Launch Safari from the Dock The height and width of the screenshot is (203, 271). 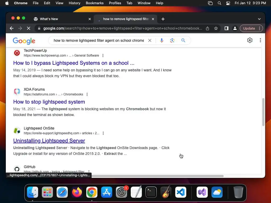[62, 192]
